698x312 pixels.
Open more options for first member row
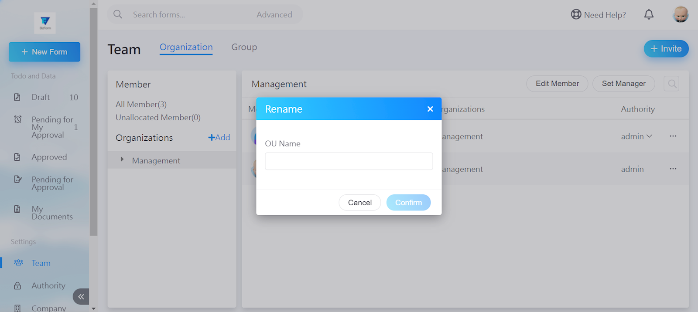point(673,136)
